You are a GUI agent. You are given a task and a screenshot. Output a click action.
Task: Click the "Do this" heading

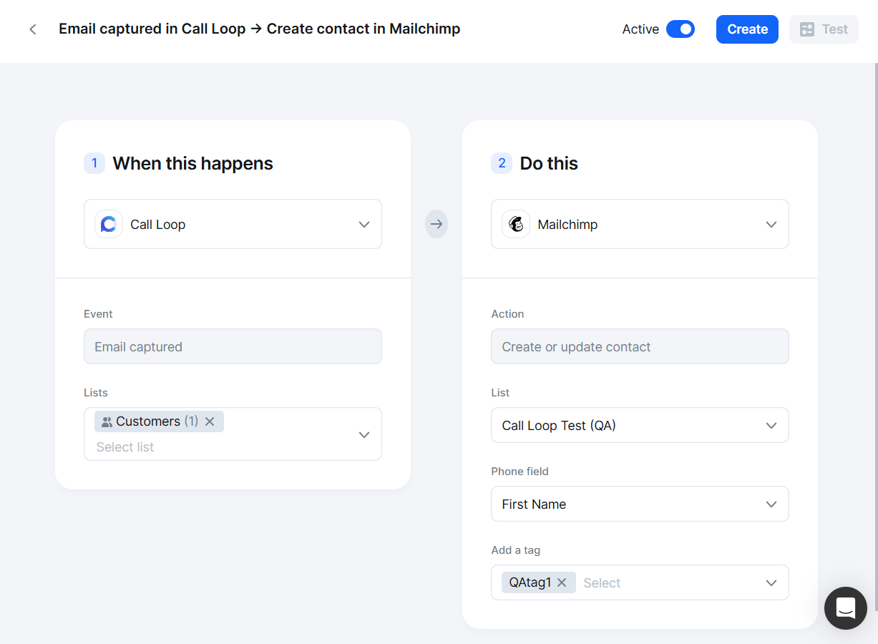pyautogui.click(x=549, y=163)
